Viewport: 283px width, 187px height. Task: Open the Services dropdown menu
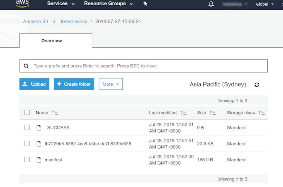click(x=61, y=3)
